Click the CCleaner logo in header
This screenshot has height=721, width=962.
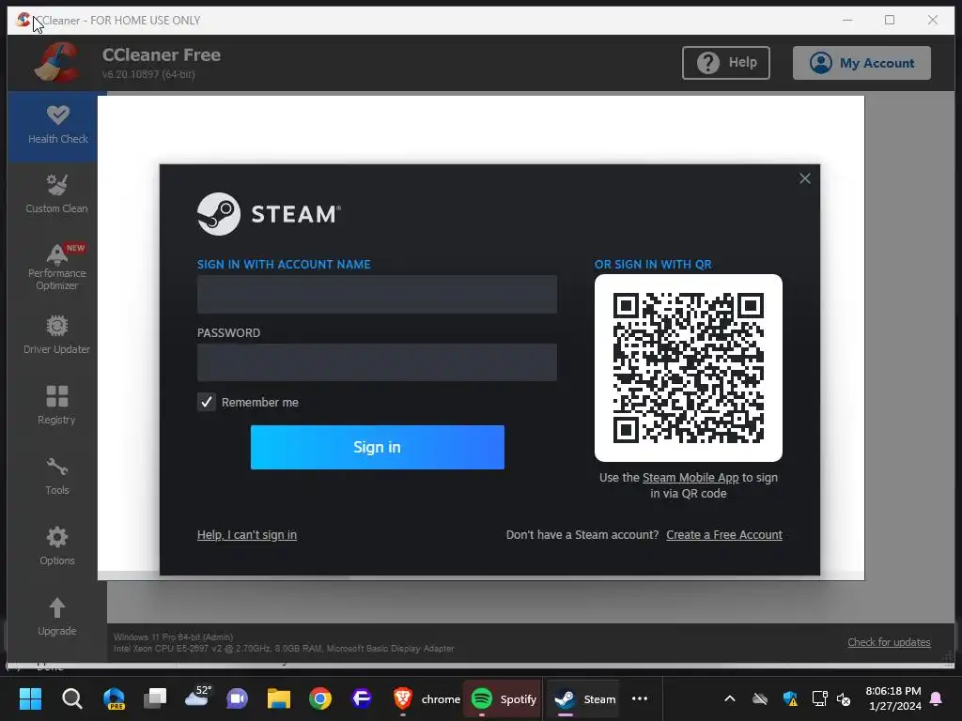56,62
